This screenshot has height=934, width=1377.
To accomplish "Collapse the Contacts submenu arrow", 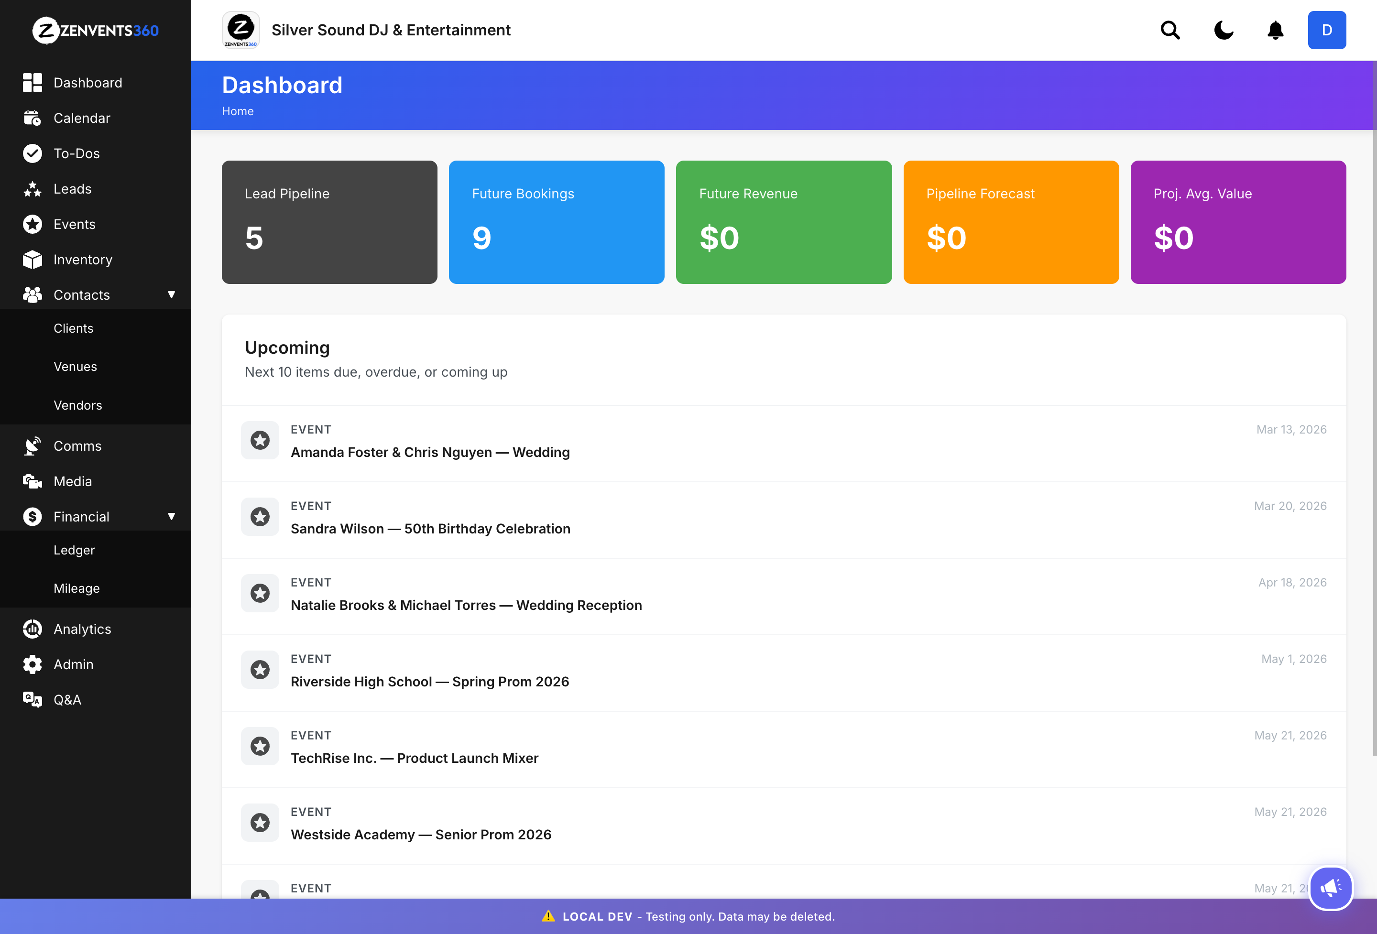I will 171,295.
